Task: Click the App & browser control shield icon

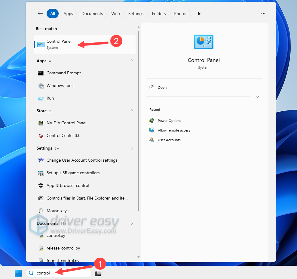Action: (x=41, y=185)
